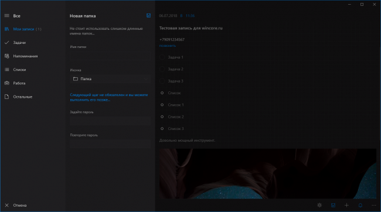Viewport: 381px width, 212px height.
Task: Tick the Задача 3 circle
Action: pos(162,81)
